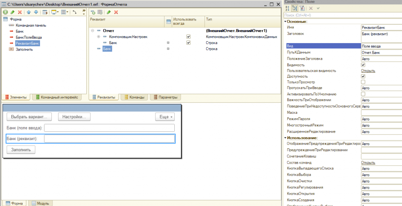
Task: Click red Delete icon in Requisites toolbar
Action: click(116, 12)
